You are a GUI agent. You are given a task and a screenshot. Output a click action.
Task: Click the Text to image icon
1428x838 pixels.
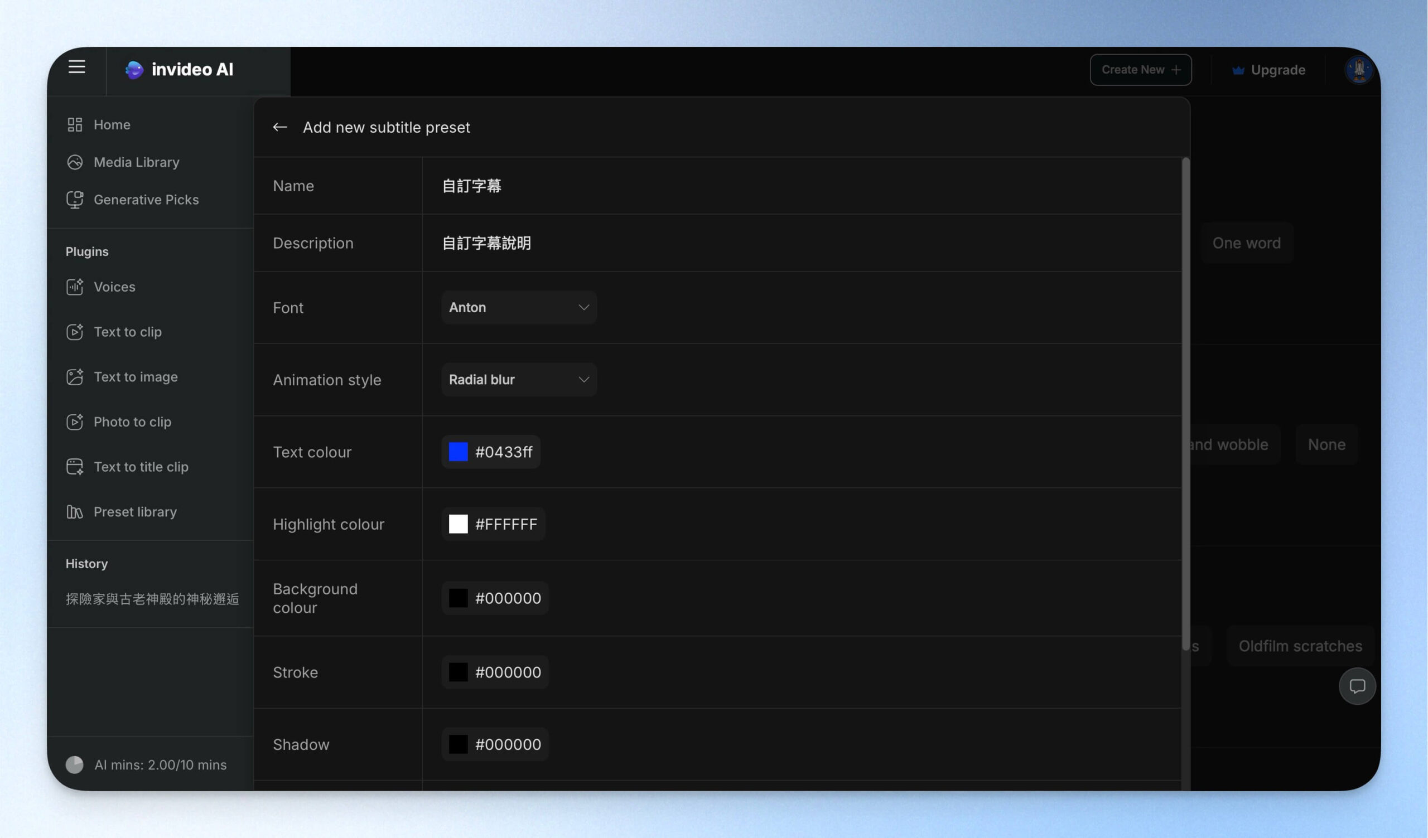(x=75, y=377)
